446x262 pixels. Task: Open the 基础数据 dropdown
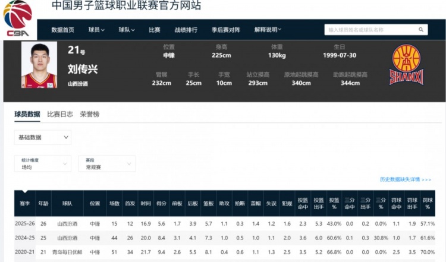click(43, 137)
